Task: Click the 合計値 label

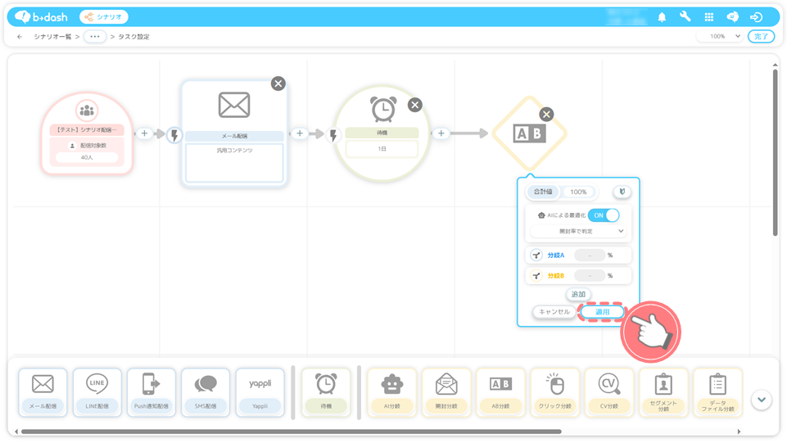Action: 543,192
